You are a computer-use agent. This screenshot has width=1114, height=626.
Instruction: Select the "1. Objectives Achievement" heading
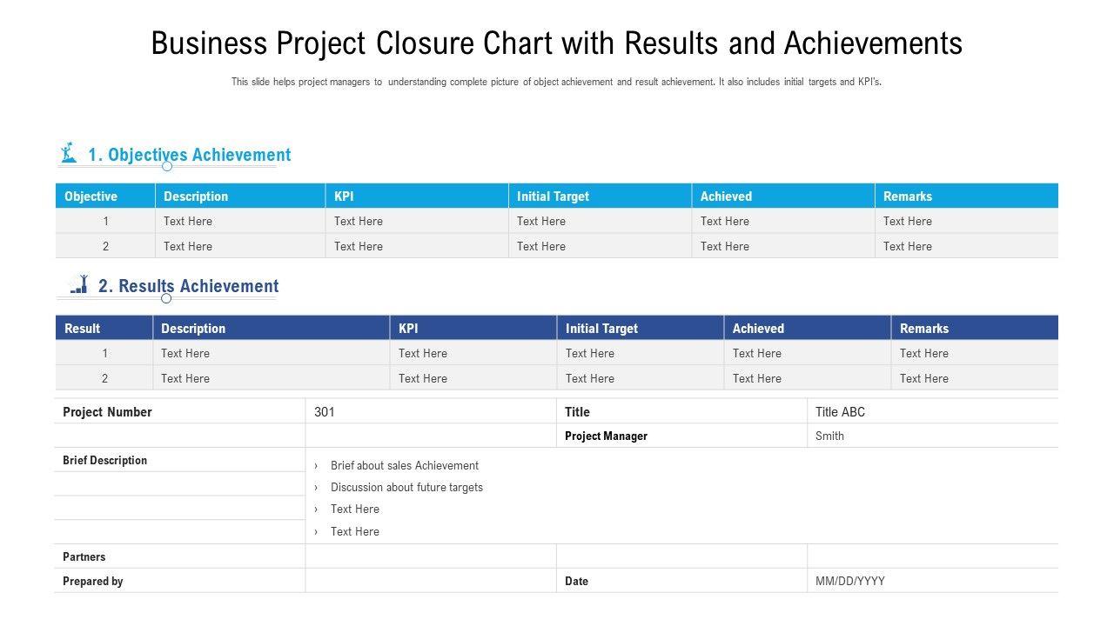point(189,155)
